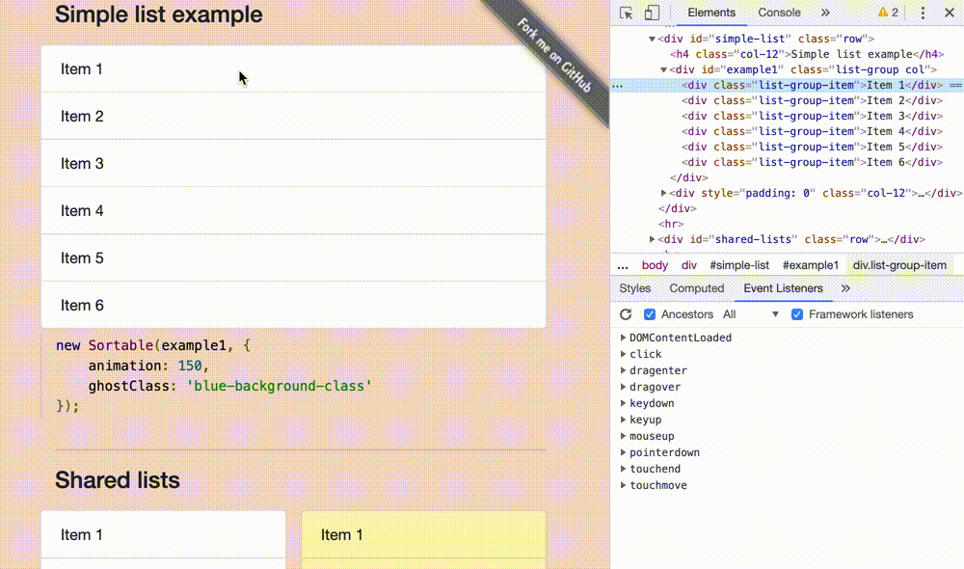
Task: Expand the shared-lists div node
Action: (652, 239)
